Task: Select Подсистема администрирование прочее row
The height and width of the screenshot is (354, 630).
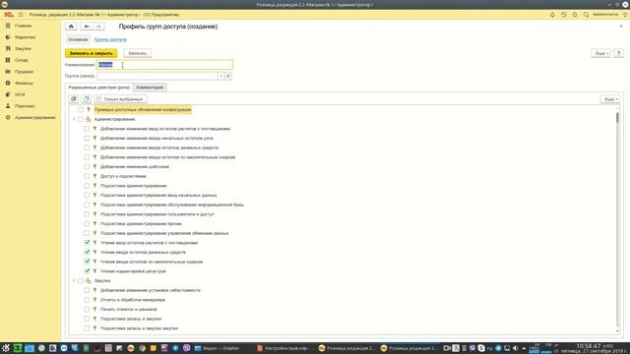Action: pos(141,223)
